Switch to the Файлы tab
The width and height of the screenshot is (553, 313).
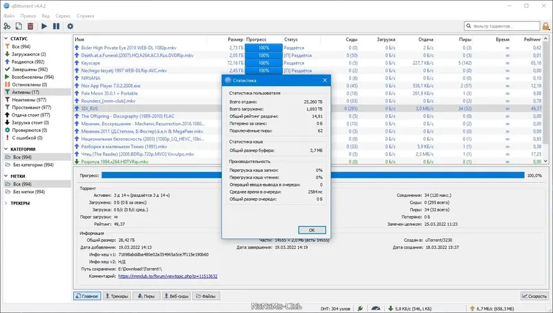click(206, 296)
